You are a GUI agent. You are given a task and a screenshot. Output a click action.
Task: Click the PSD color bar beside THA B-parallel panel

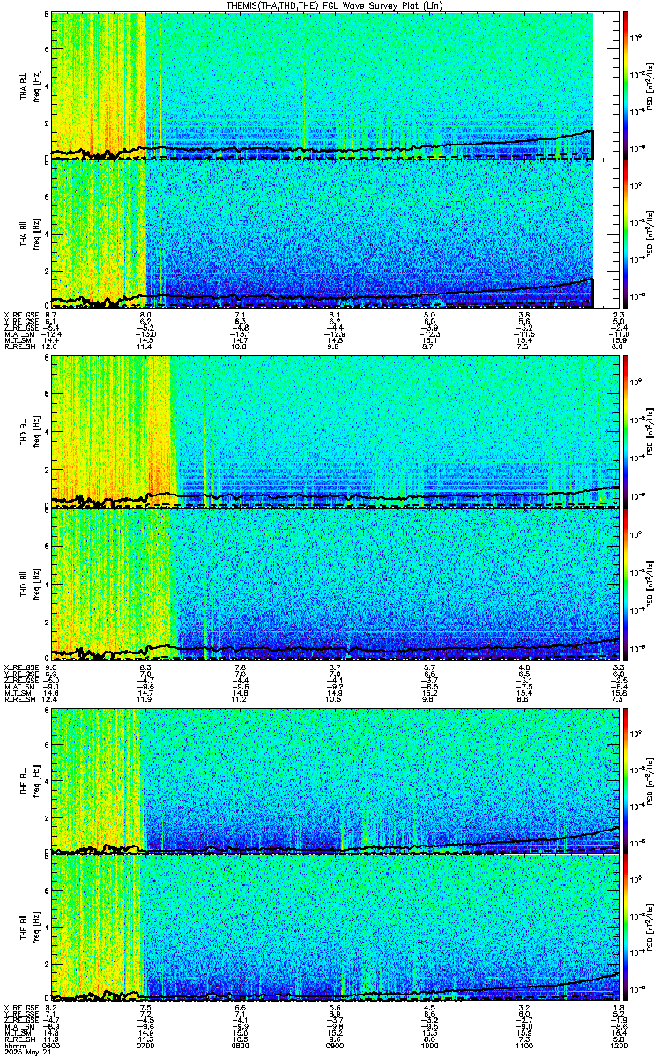[626, 234]
